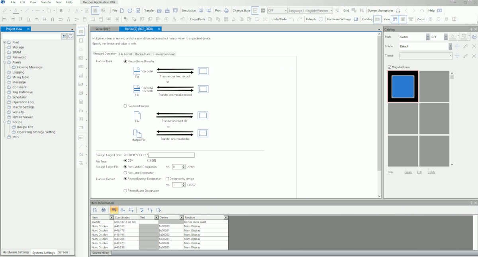Image resolution: width=478 pixels, height=257 pixels.
Task: Open the font color swatch dropdown
Action: click(x=81, y=10)
